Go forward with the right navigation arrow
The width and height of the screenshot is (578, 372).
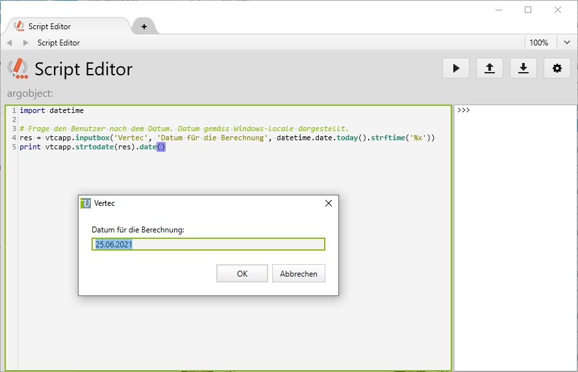tap(26, 43)
